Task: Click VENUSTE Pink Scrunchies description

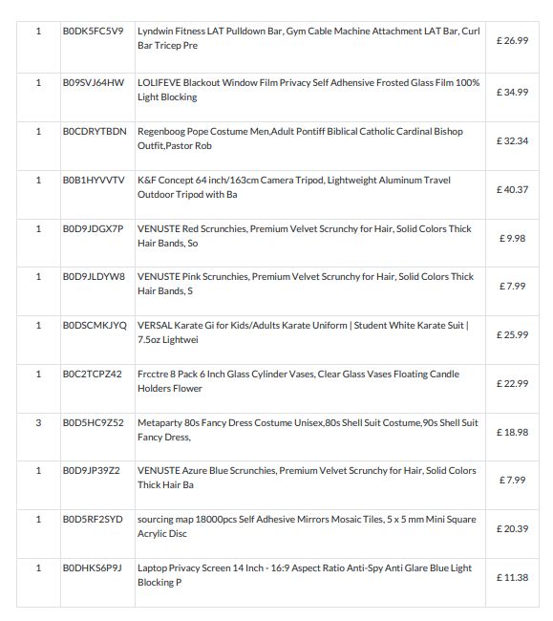Action: coord(306,284)
